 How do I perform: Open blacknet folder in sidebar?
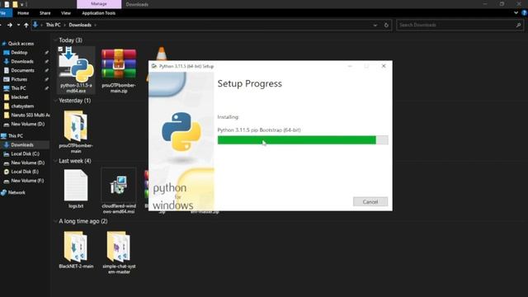coord(20,97)
